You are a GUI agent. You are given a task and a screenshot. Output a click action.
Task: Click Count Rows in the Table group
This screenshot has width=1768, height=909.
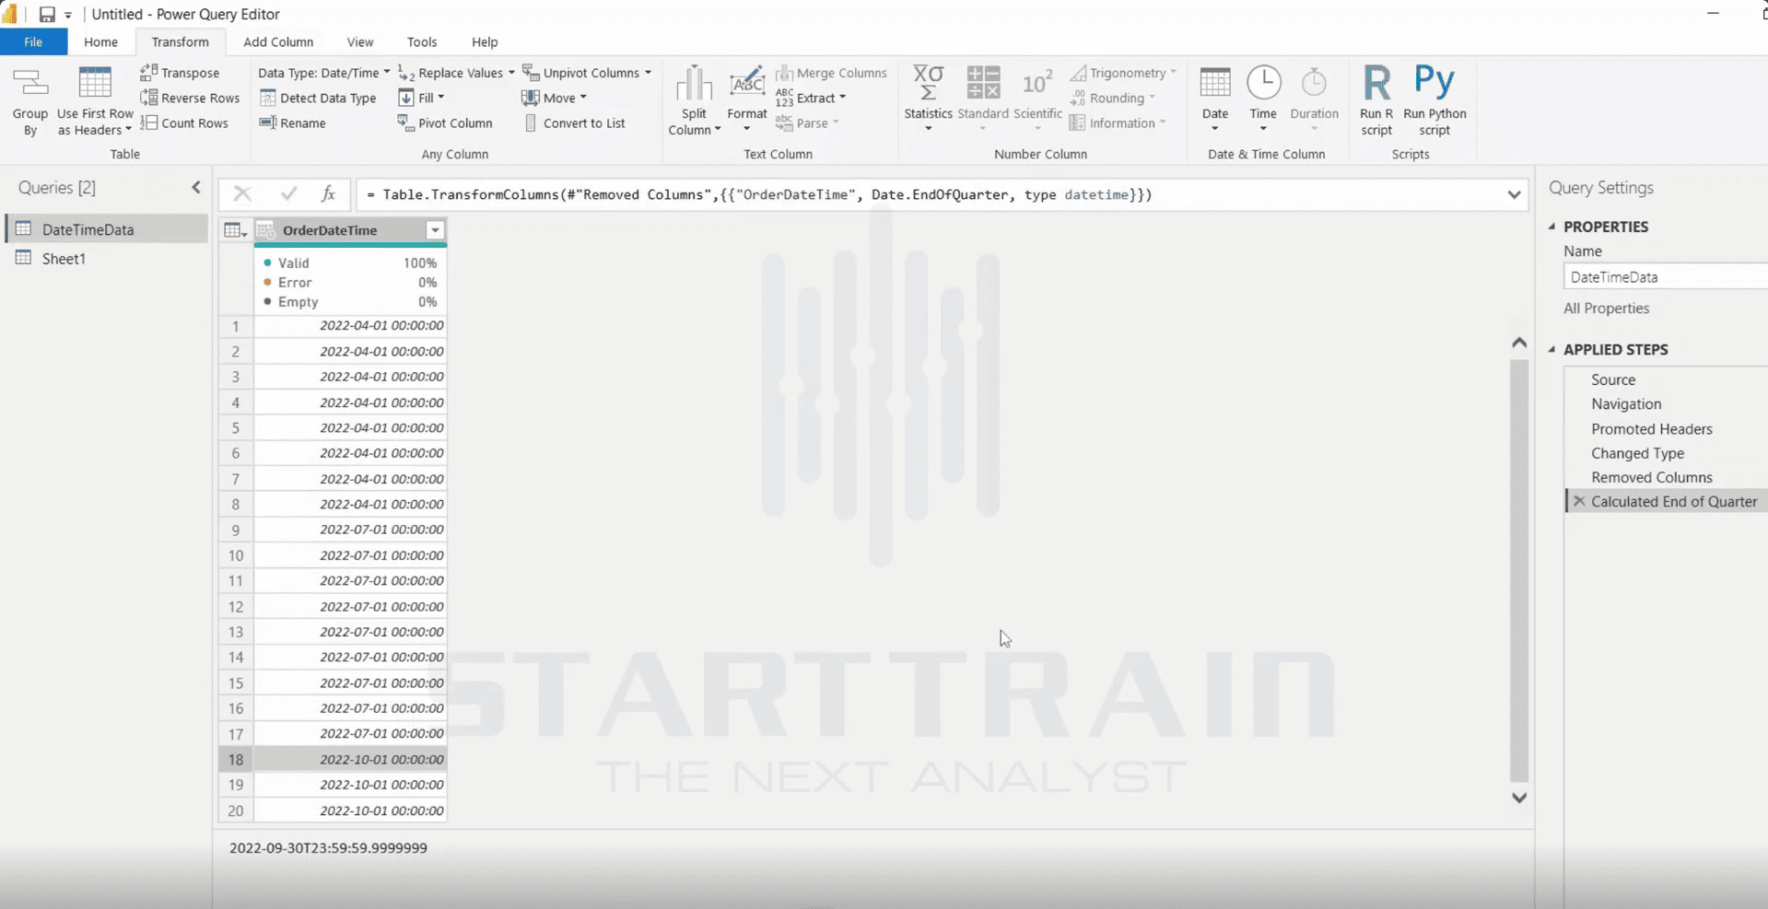pyautogui.click(x=184, y=122)
